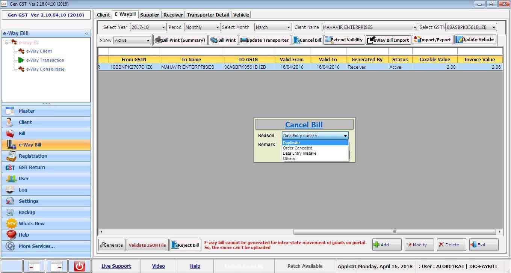This screenshot has width=511, height=273.
Task: Click the Validate JSON File button
Action: pos(147,245)
